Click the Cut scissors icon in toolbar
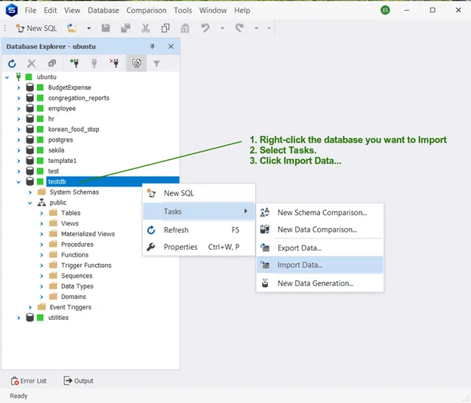This screenshot has width=471, height=403. 146,28
